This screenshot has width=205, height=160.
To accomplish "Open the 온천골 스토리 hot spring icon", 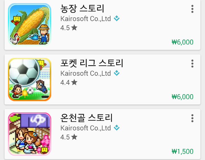I will coord(30,134).
